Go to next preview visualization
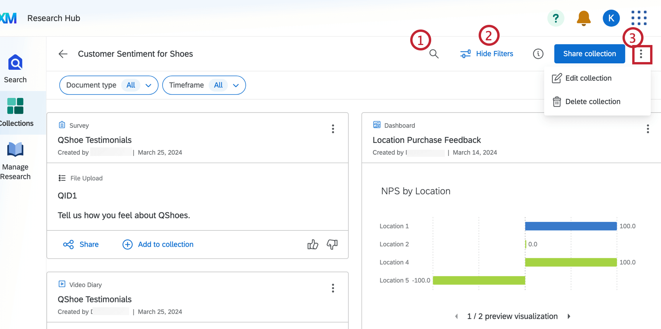 (569, 317)
